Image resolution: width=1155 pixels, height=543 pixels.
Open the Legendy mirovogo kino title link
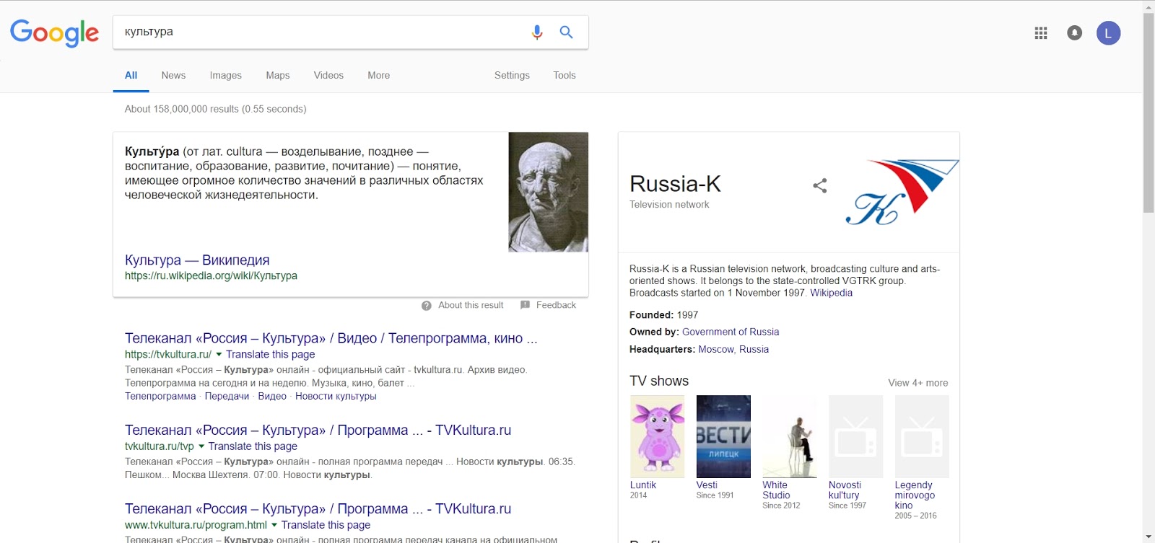pyautogui.click(x=914, y=495)
